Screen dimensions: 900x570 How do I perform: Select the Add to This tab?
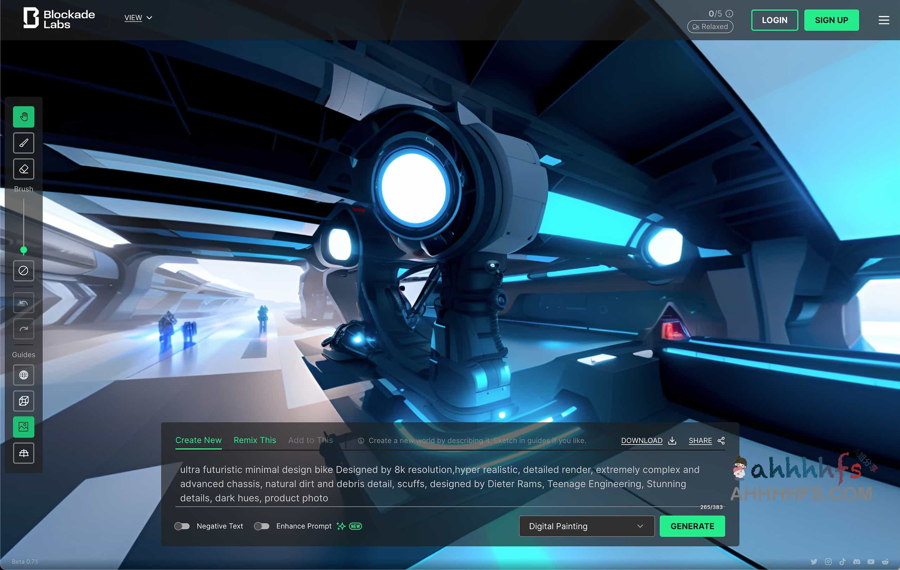311,440
